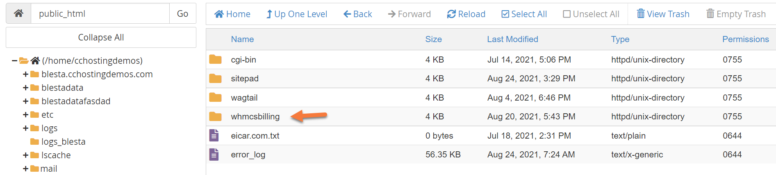Sort files by Size column header
Screen dimensions: 776x175
[433, 39]
